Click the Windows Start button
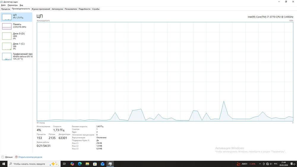The height and width of the screenshot is (167, 297). (4, 164)
